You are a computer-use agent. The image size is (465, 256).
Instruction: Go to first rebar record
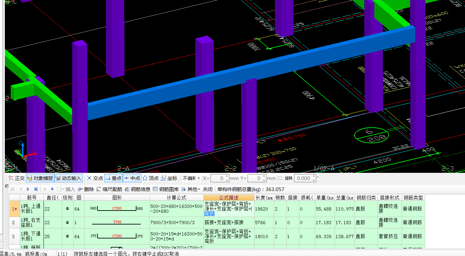click(x=13, y=189)
